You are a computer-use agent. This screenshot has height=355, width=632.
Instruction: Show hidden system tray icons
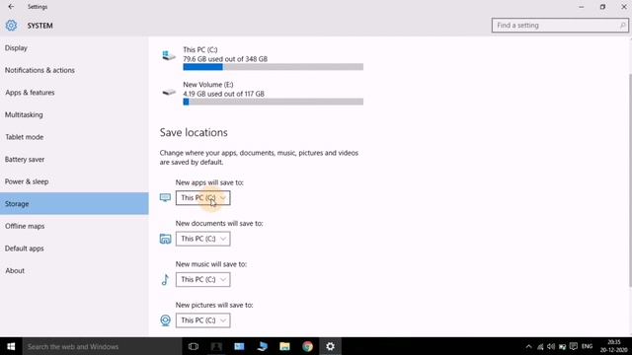[529, 346]
